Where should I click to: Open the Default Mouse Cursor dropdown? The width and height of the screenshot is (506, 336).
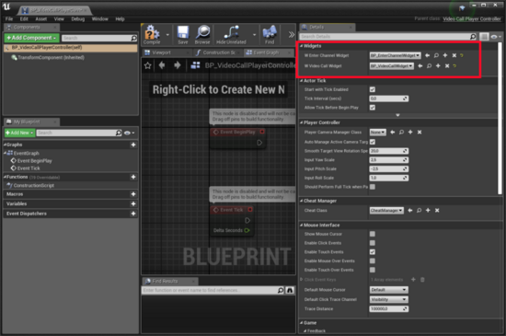[388, 290]
